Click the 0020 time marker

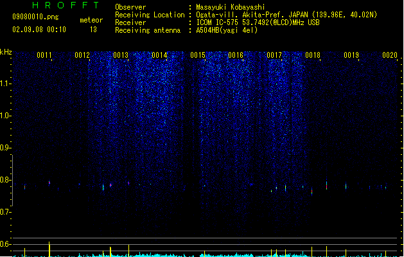(390, 55)
